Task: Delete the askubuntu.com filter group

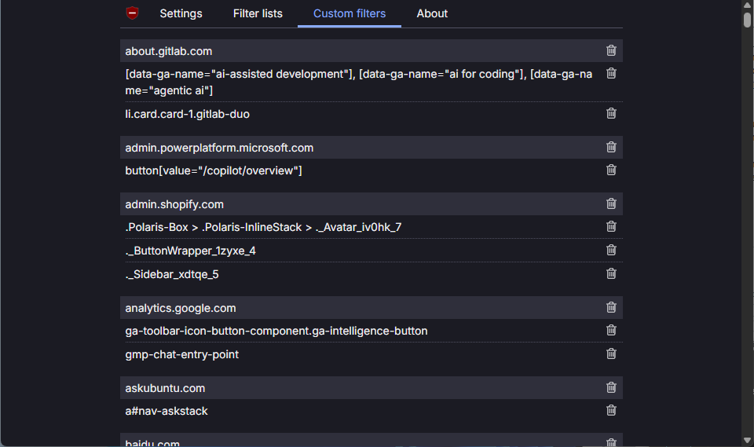Action: [611, 387]
